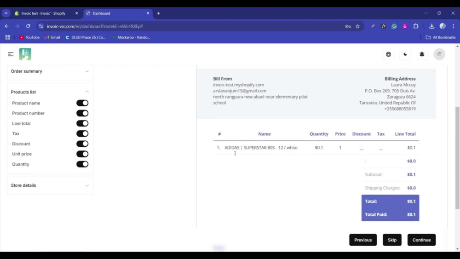
Task: Click the Total Paid row
Action: click(x=390, y=214)
